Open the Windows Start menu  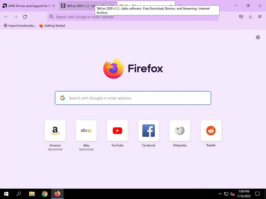pos(6,194)
